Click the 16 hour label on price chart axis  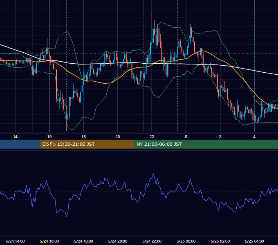(49, 137)
